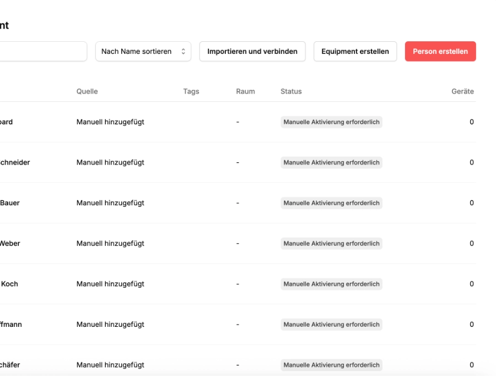
Task: Click status badge in Weber row
Action: pyautogui.click(x=331, y=243)
